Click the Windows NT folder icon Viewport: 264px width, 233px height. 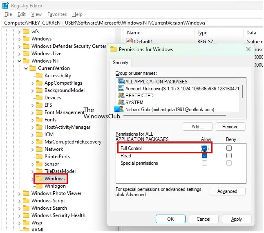point(26,61)
